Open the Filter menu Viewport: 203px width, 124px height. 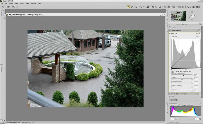tap(17, 4)
